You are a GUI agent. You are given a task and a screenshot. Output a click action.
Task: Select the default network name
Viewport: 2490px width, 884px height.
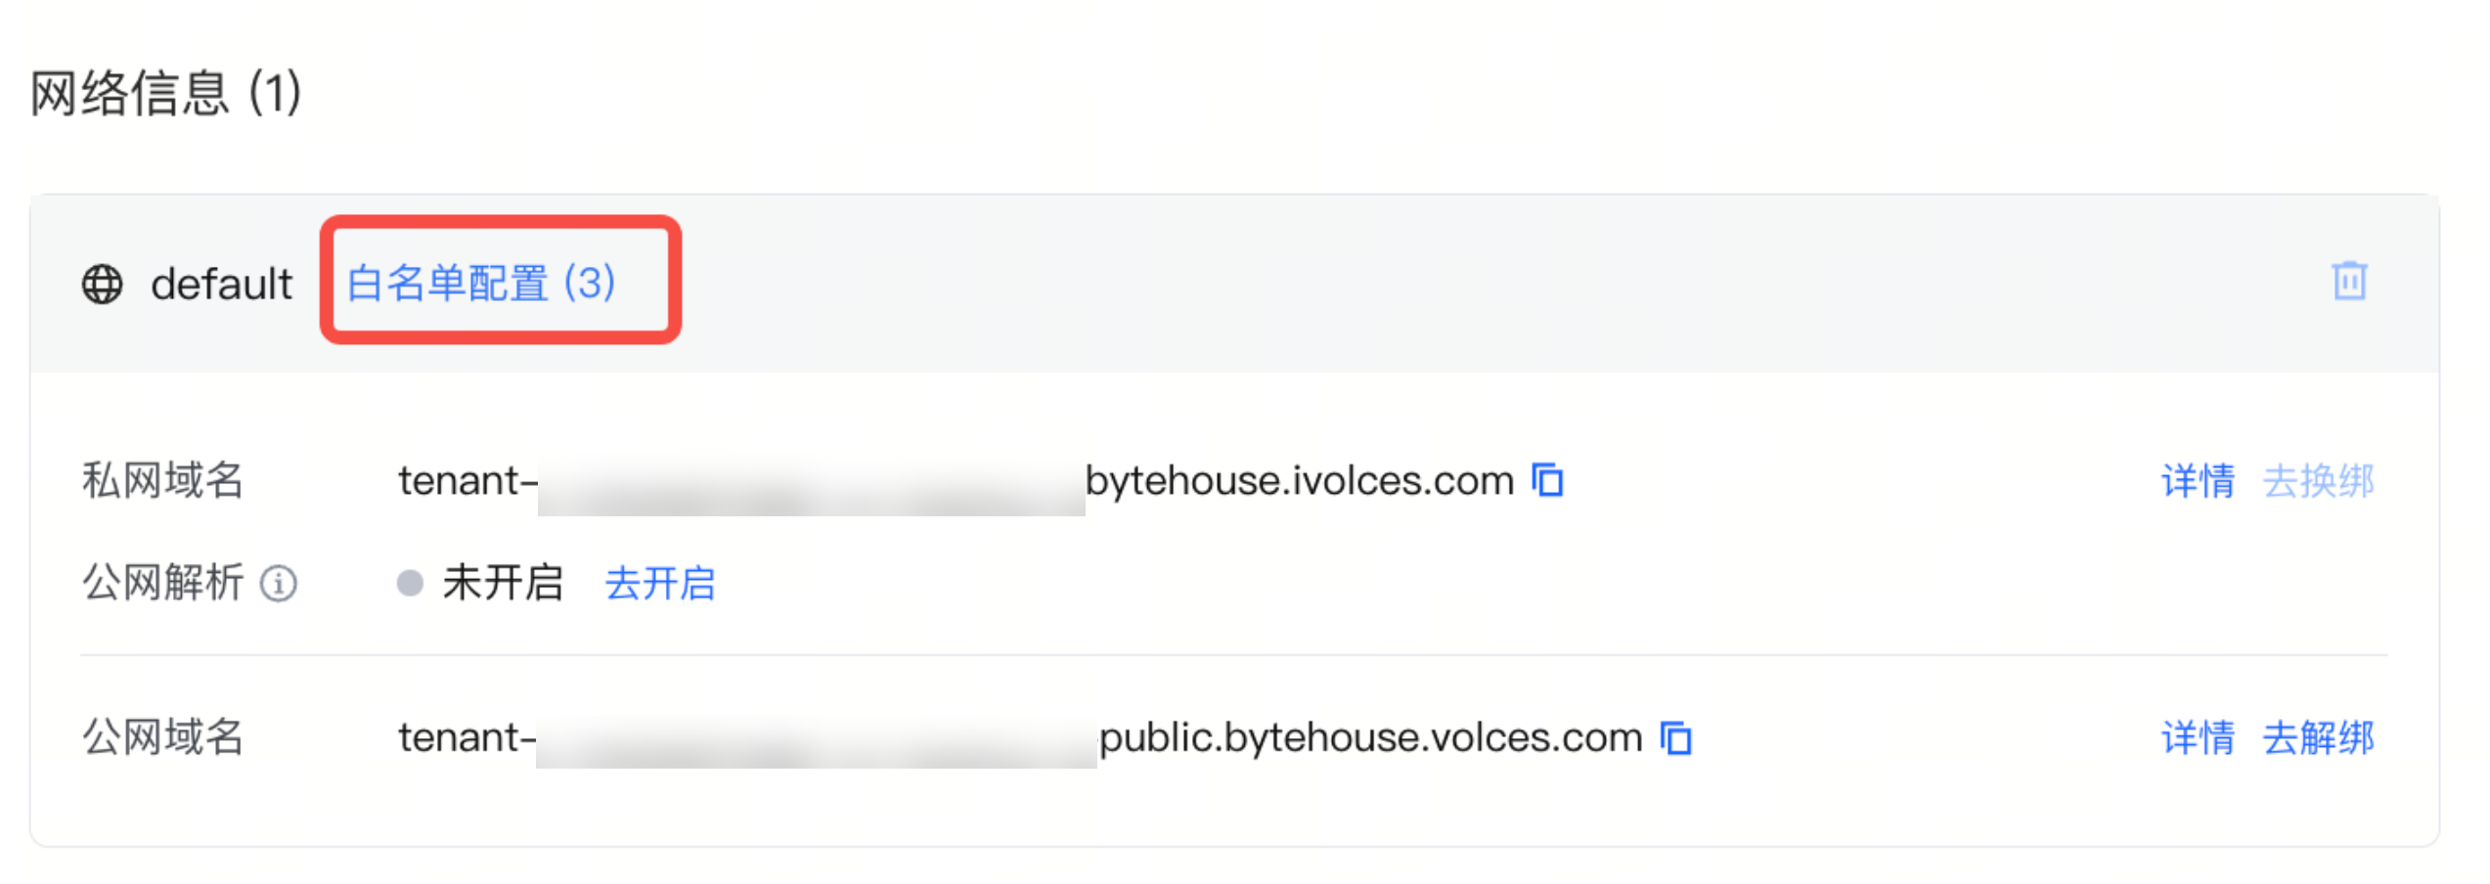click(x=221, y=285)
